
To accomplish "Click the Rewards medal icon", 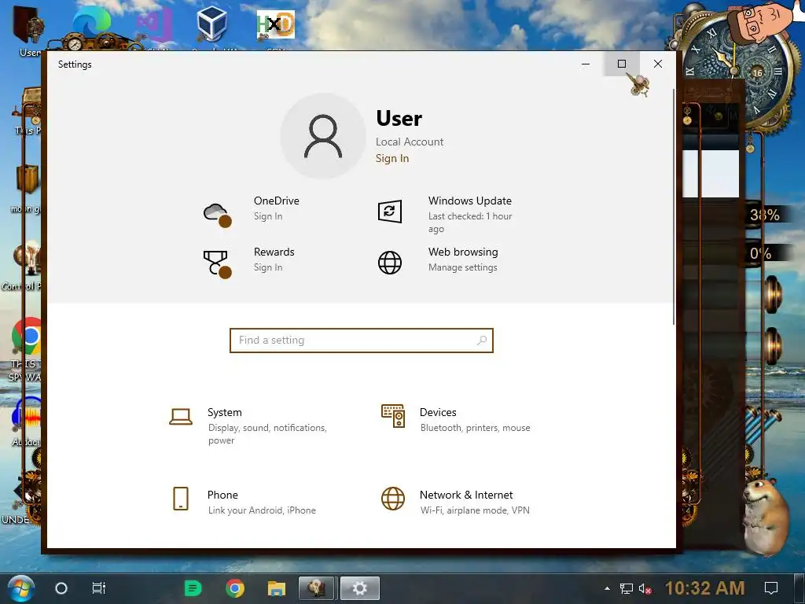I will coord(217,264).
